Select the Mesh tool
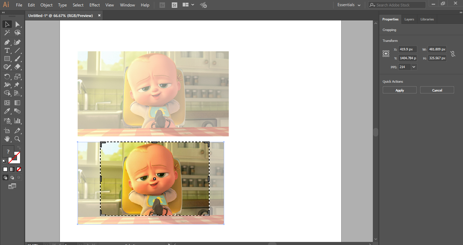 coord(7,103)
